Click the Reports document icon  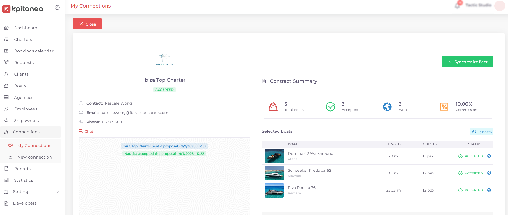(6, 169)
